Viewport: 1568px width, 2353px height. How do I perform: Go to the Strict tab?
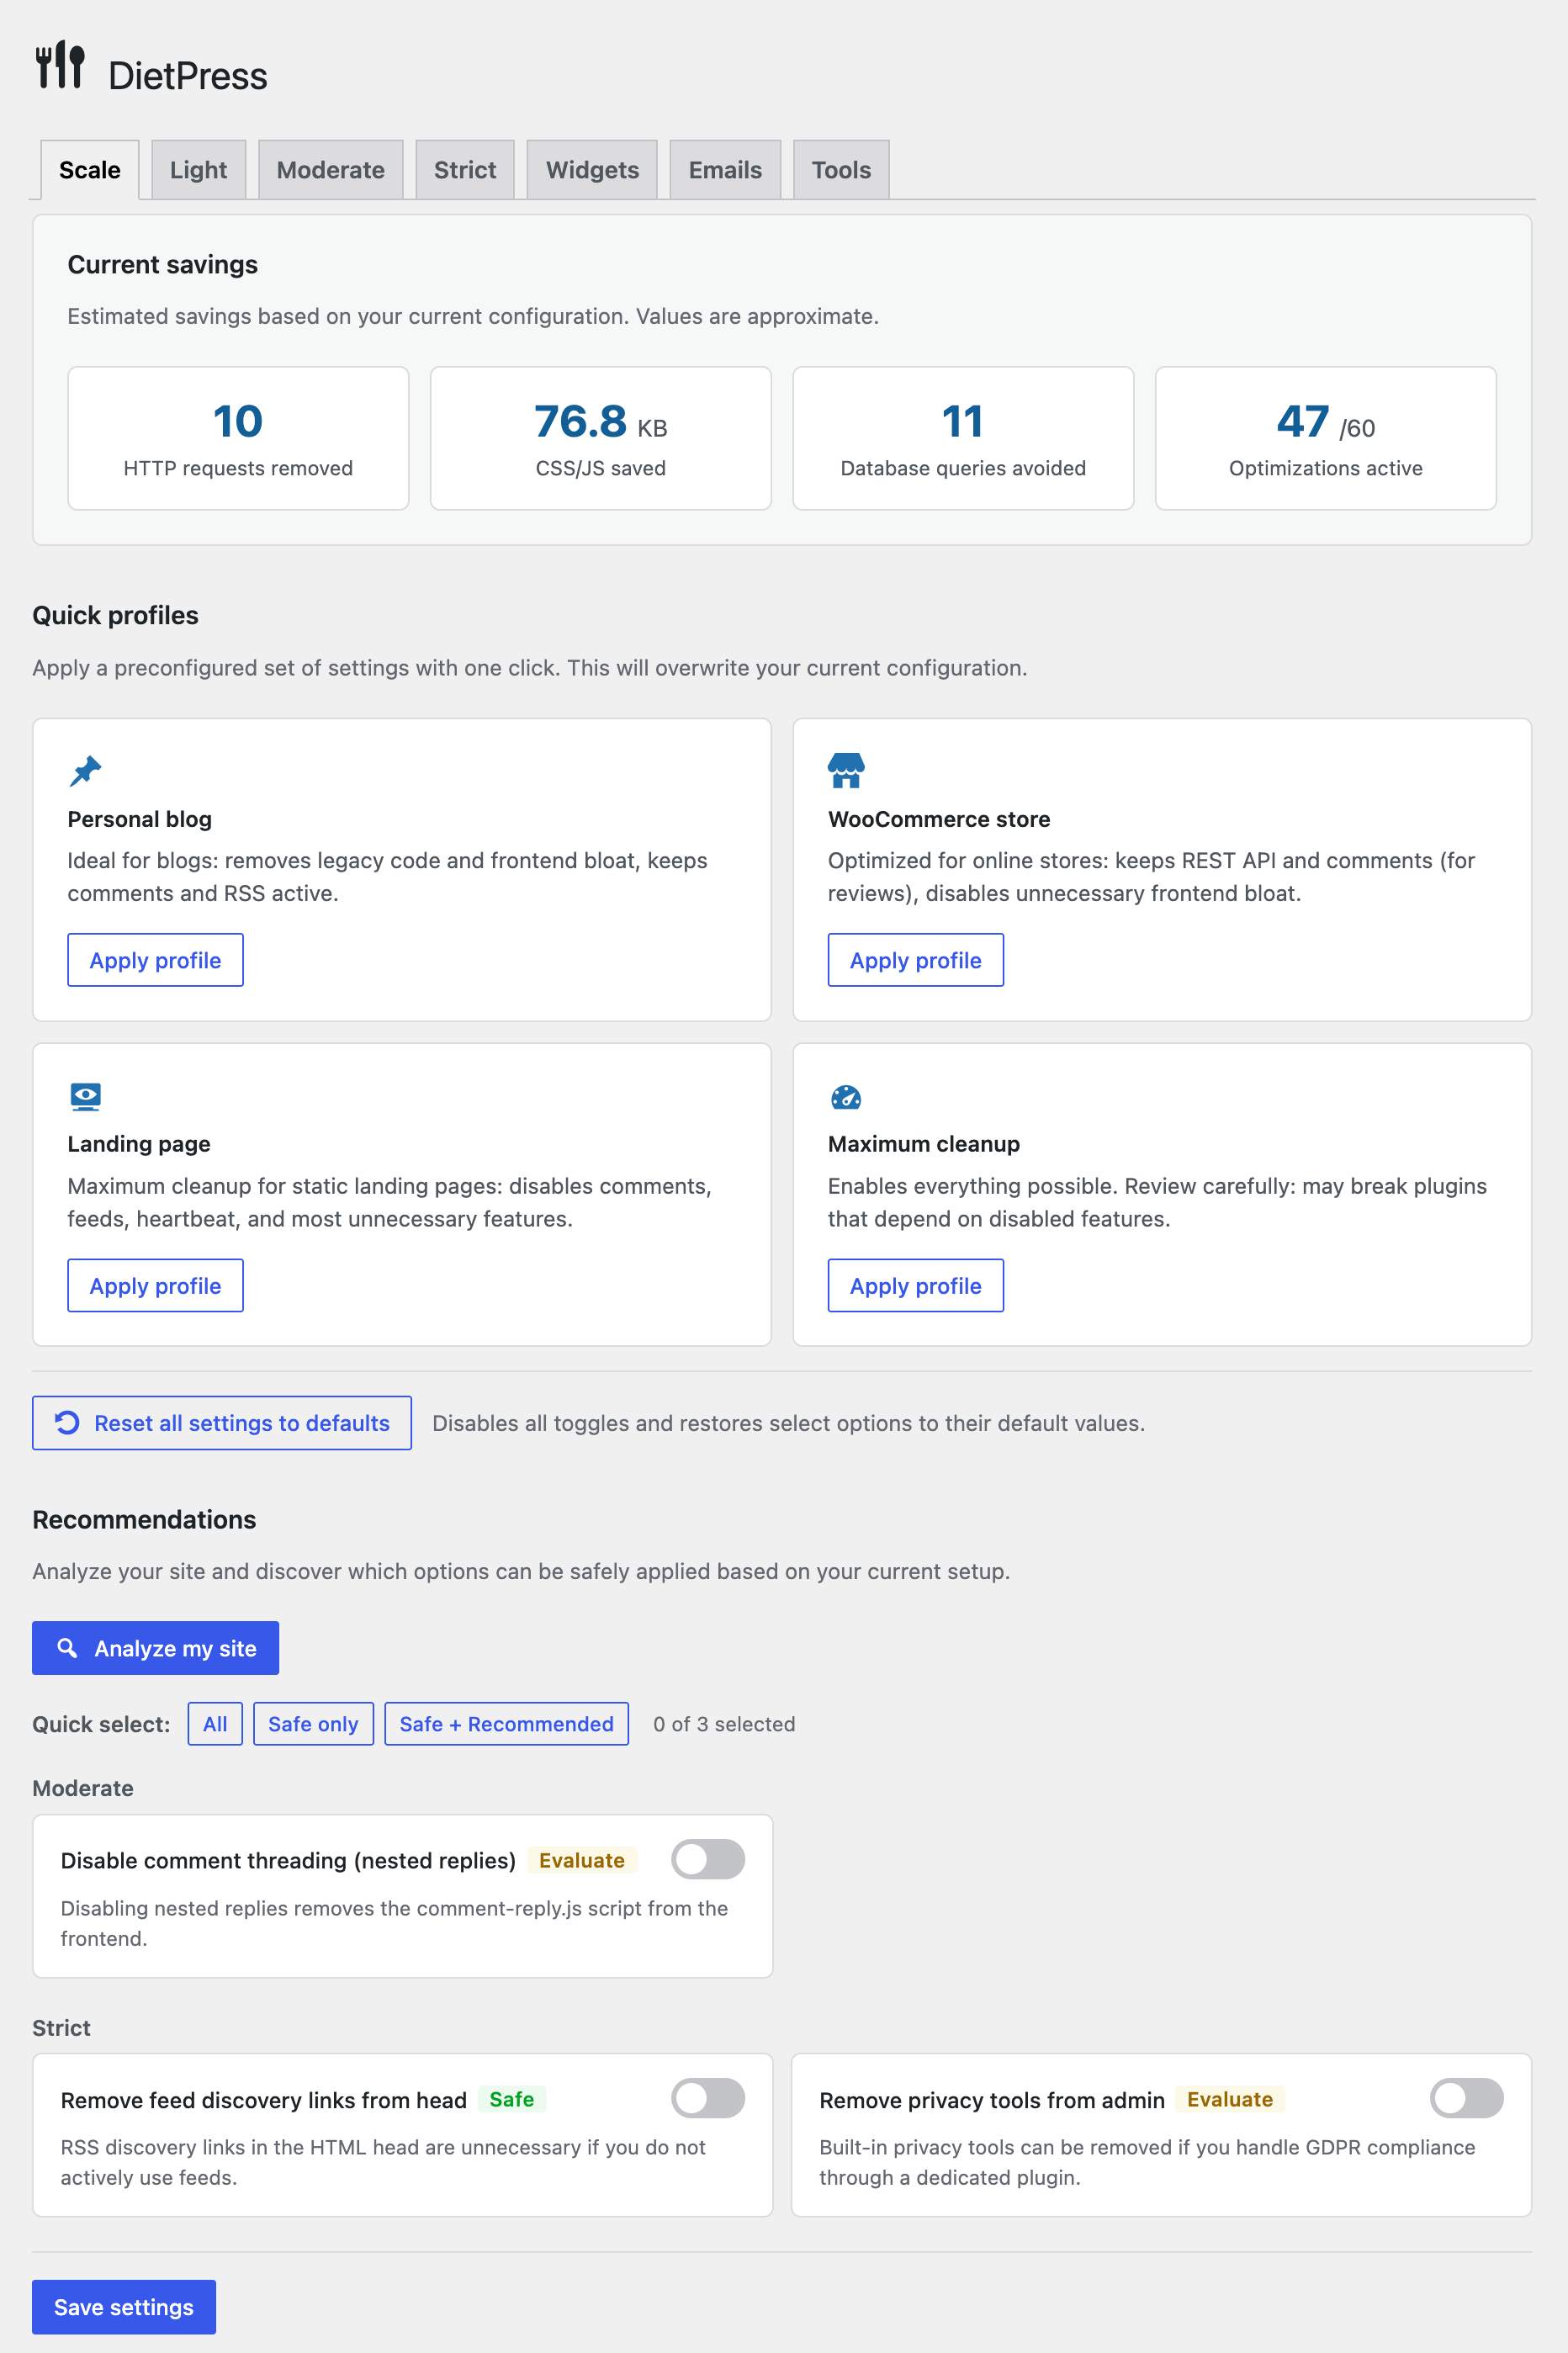point(465,170)
